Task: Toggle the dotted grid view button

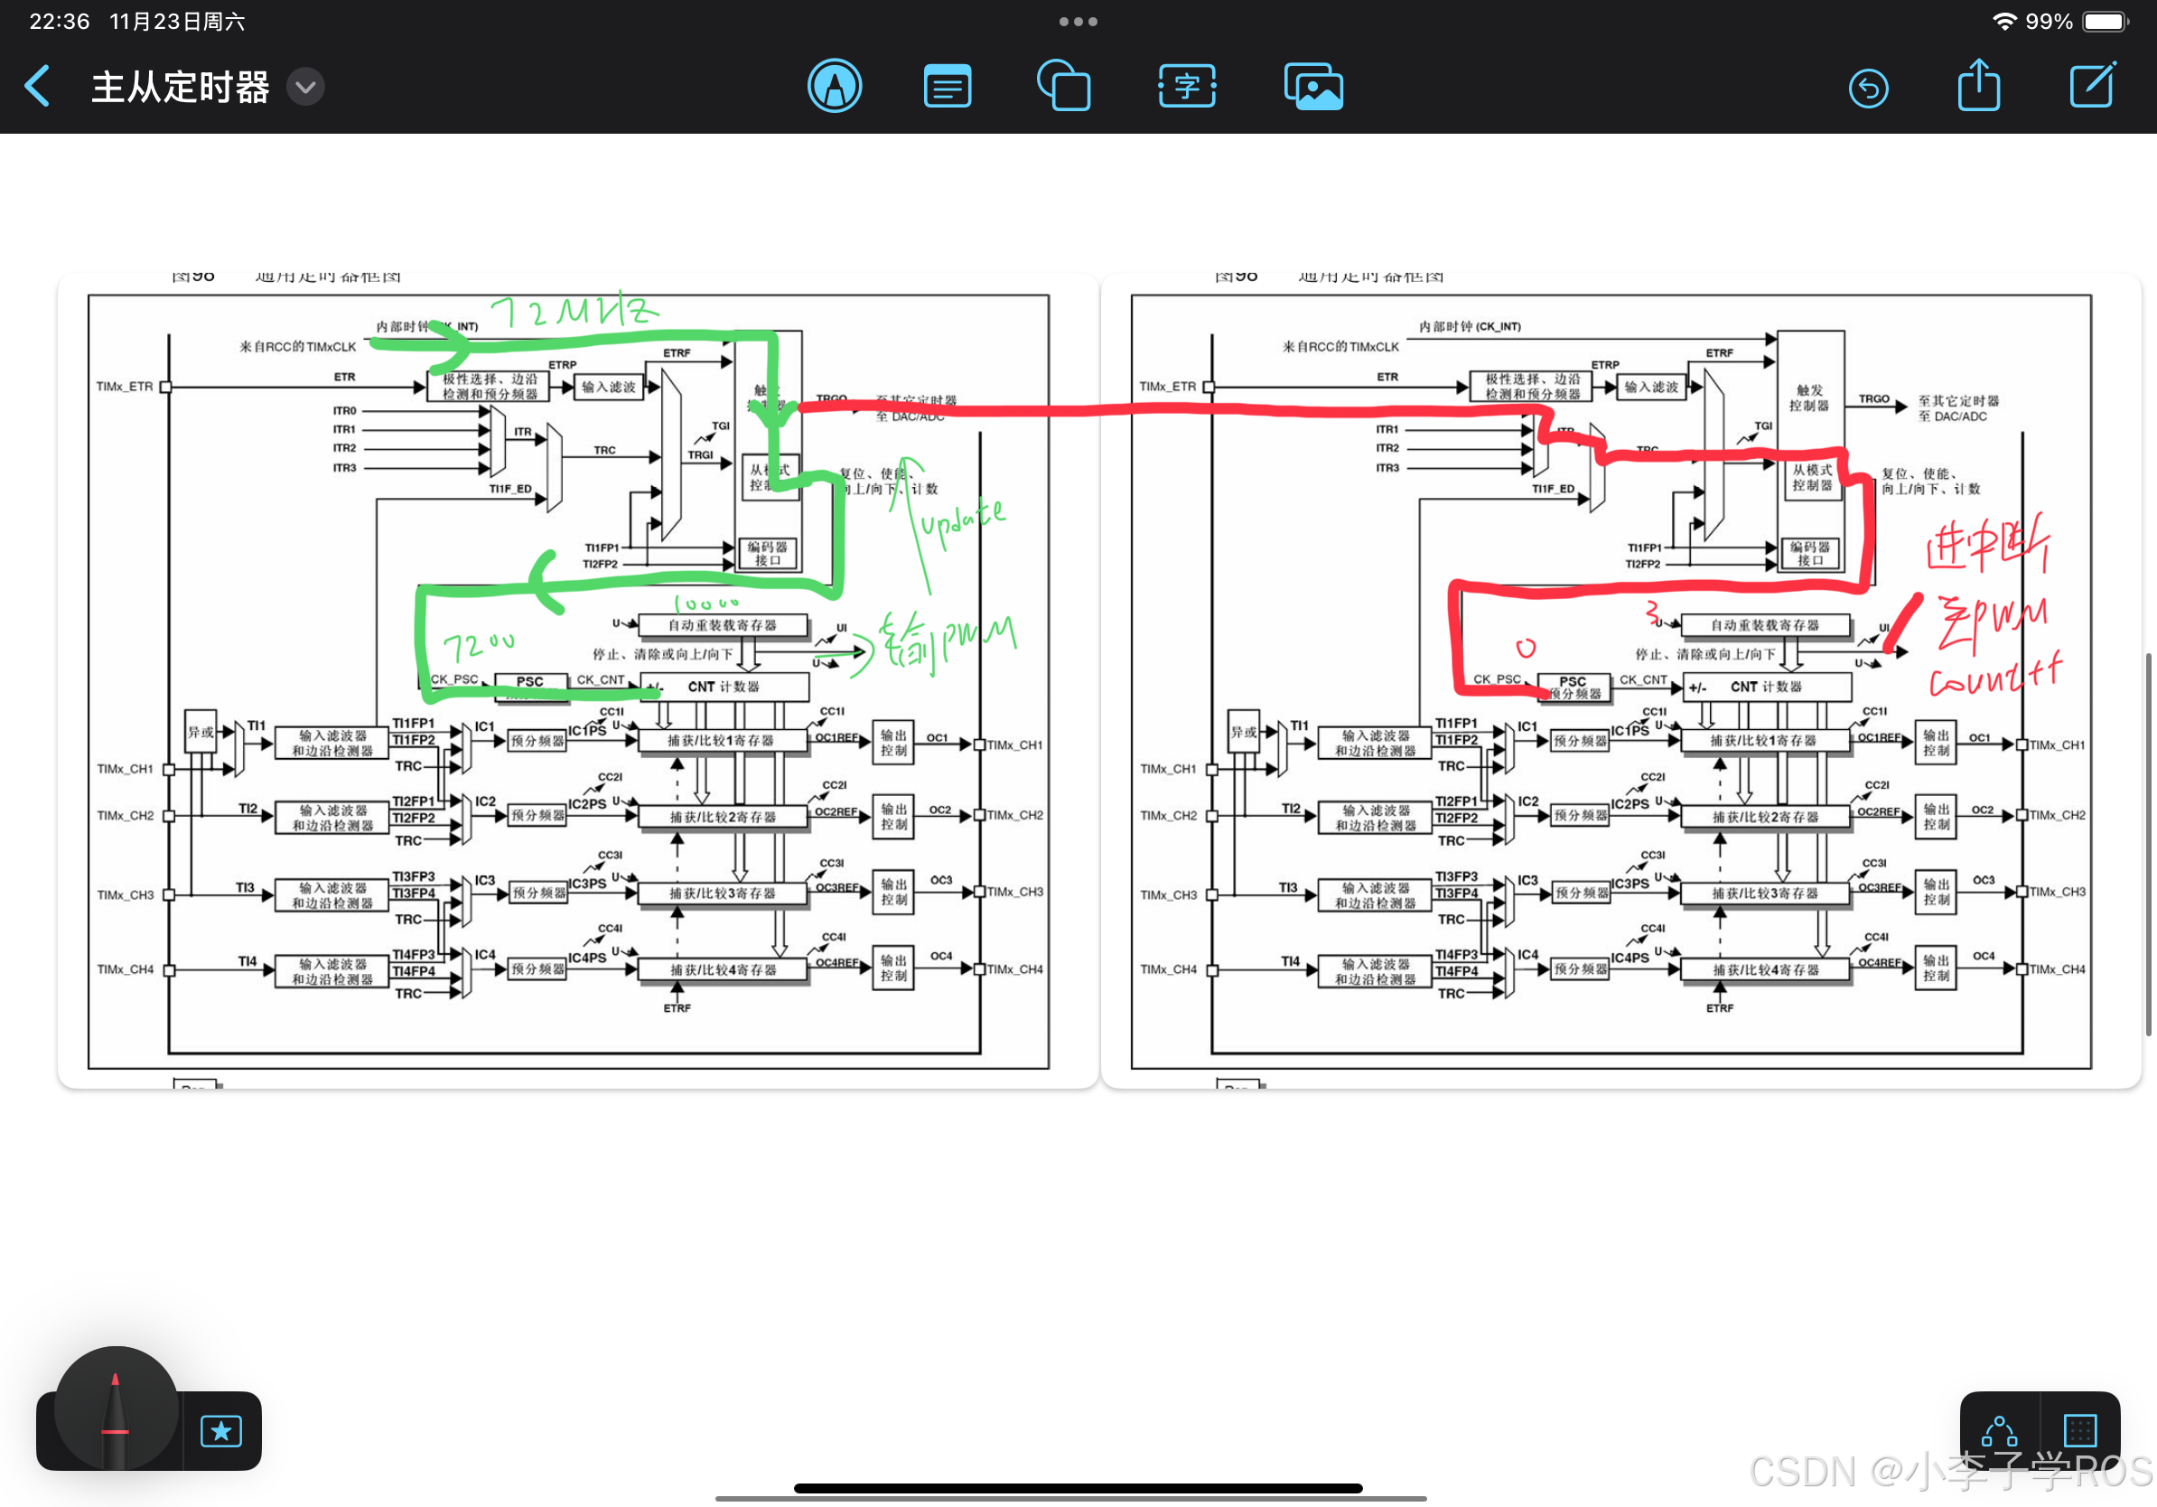Action: point(2080,1430)
